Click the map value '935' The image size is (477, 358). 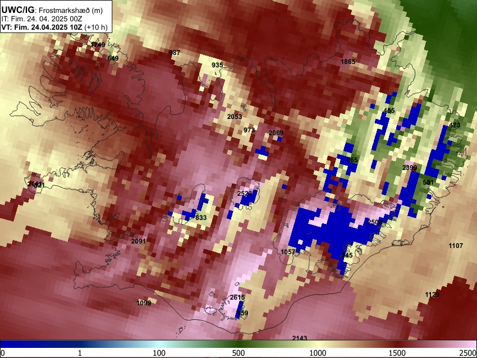(217, 65)
